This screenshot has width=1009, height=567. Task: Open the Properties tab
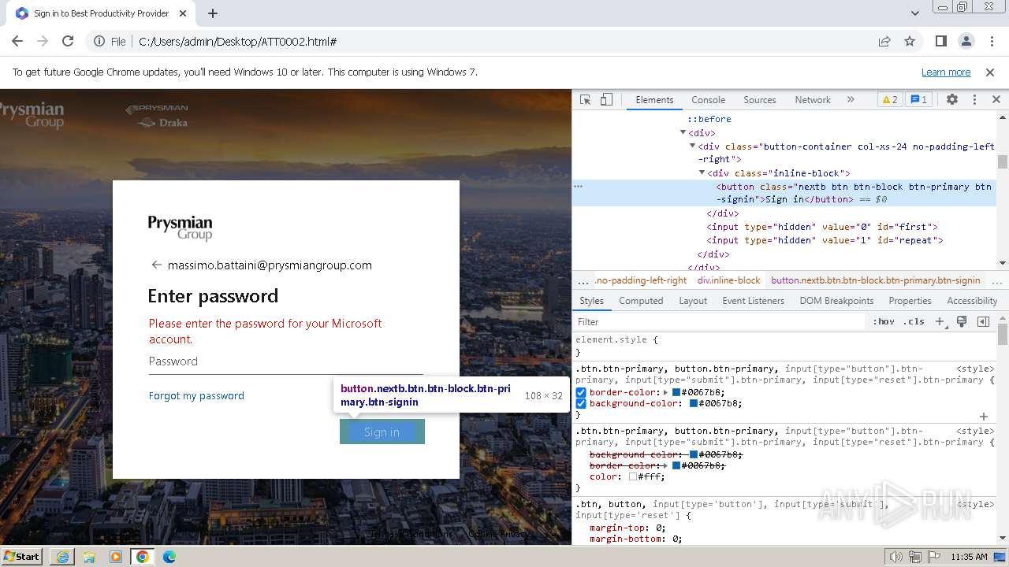point(910,301)
